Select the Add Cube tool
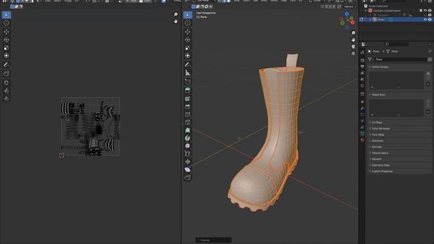This screenshot has width=434, height=244. click(x=188, y=81)
